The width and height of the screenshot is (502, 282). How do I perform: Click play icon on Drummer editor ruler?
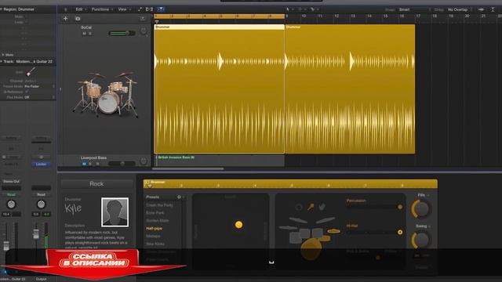[147, 183]
